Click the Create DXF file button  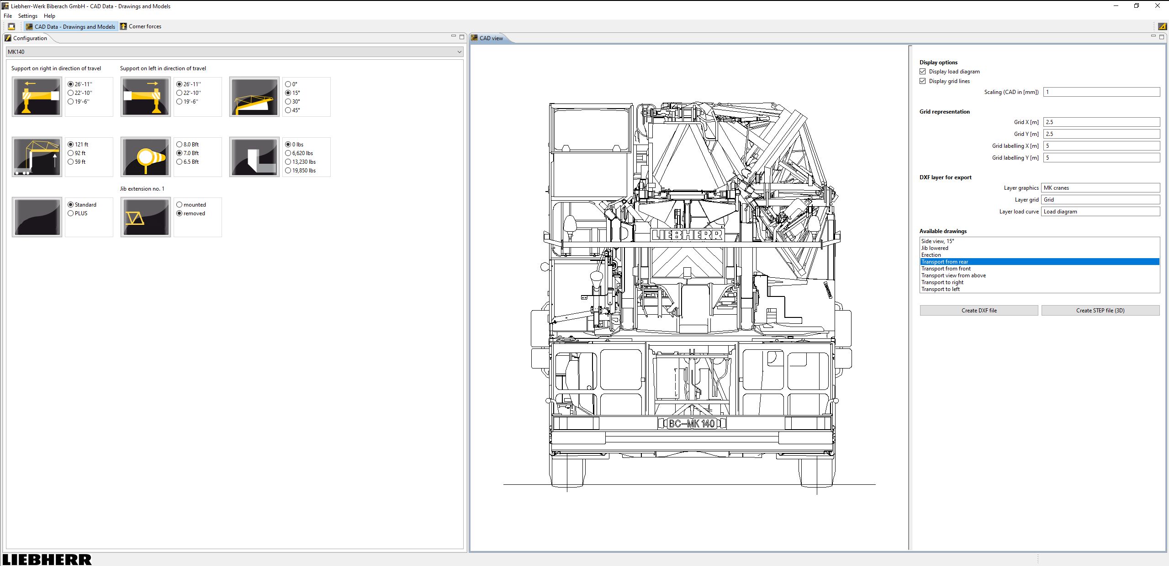click(x=978, y=310)
